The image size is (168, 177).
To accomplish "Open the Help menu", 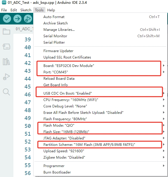I will [51, 10].
